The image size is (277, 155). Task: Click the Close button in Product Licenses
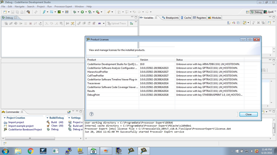(x=248, y=114)
